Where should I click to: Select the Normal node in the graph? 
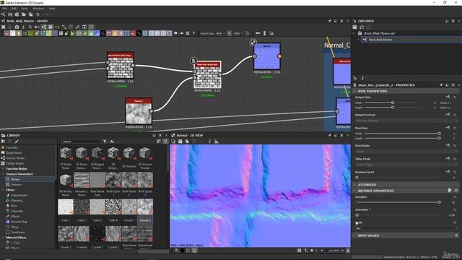(267, 56)
